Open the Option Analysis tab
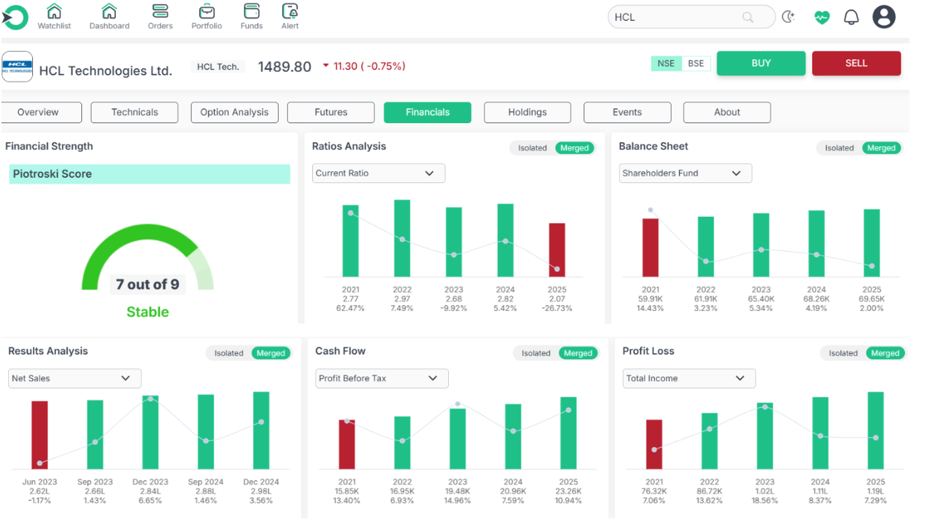Screen dimensions: 932x523 tap(234, 112)
